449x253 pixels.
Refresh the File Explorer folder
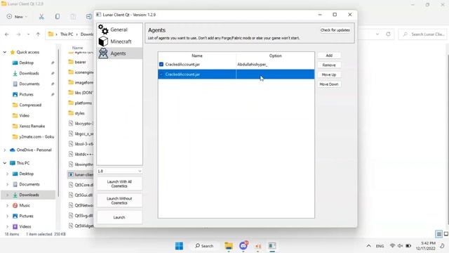(x=388, y=34)
